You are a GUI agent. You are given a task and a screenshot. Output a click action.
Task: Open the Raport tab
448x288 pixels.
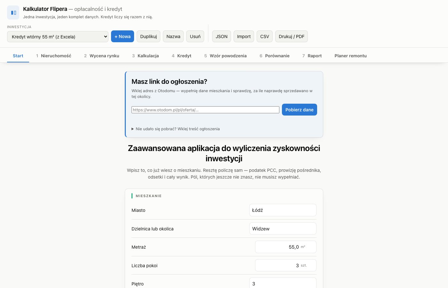point(312,56)
